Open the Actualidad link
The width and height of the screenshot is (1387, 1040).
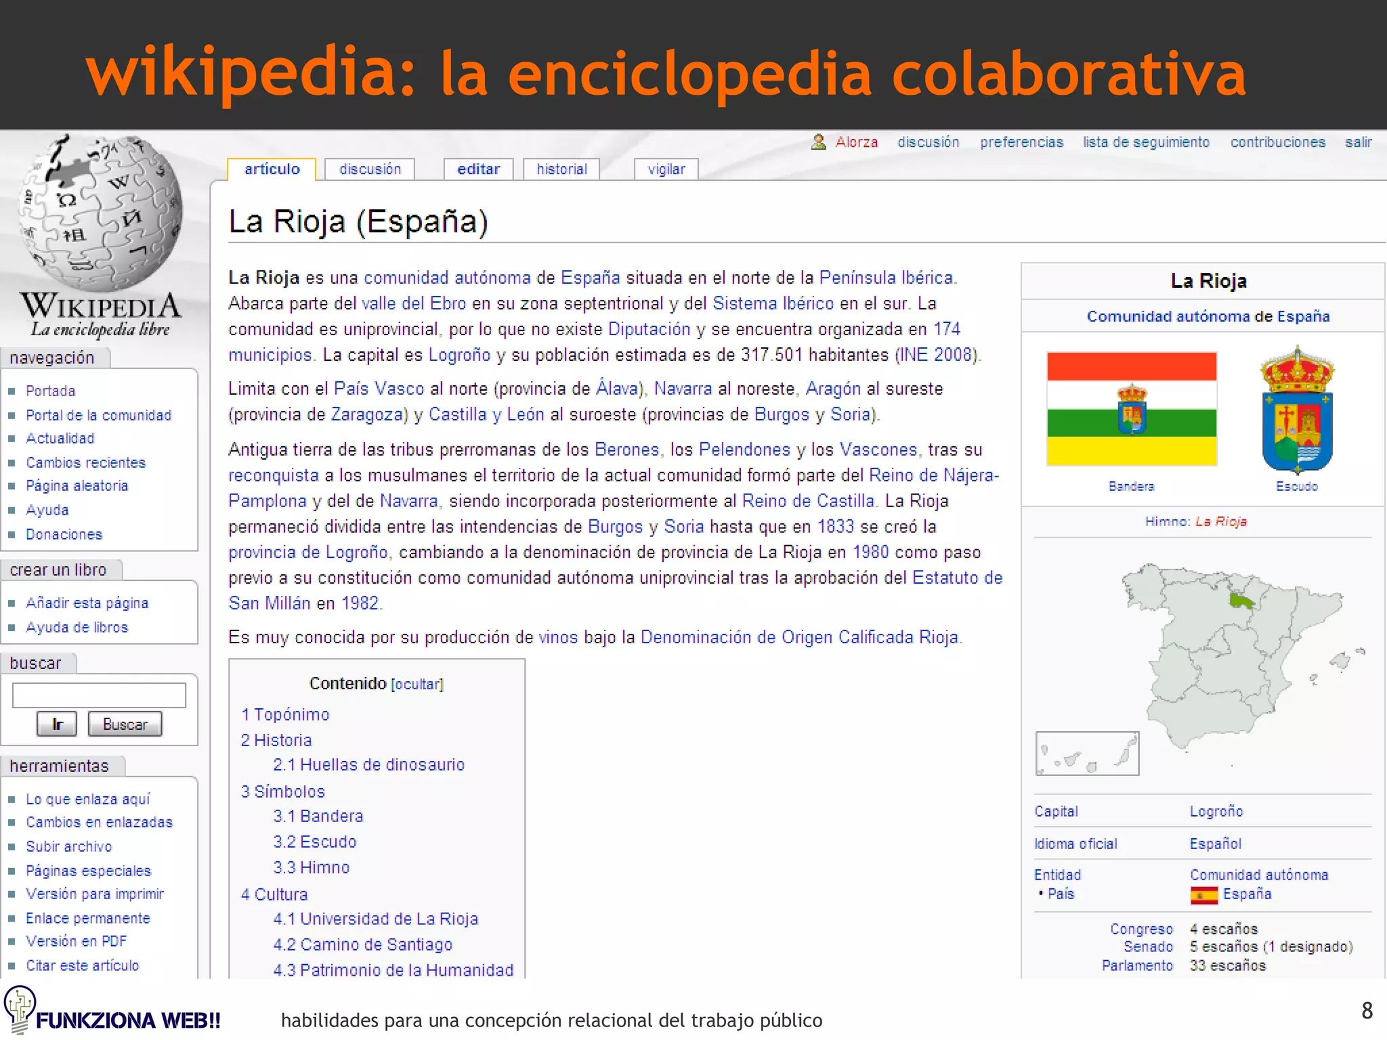(60, 438)
